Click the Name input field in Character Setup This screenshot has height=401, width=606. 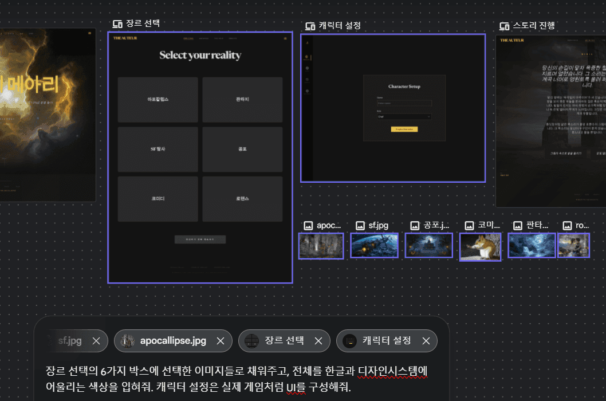(404, 103)
